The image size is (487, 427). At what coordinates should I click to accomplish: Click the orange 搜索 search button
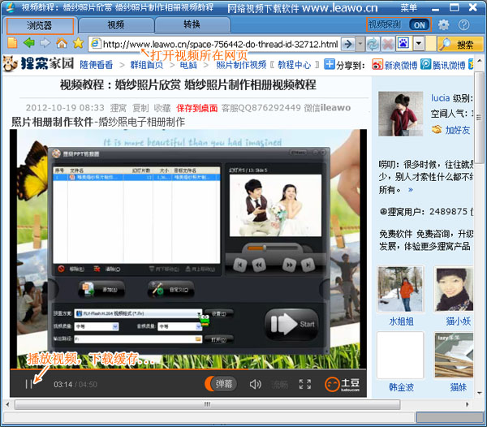(460, 44)
